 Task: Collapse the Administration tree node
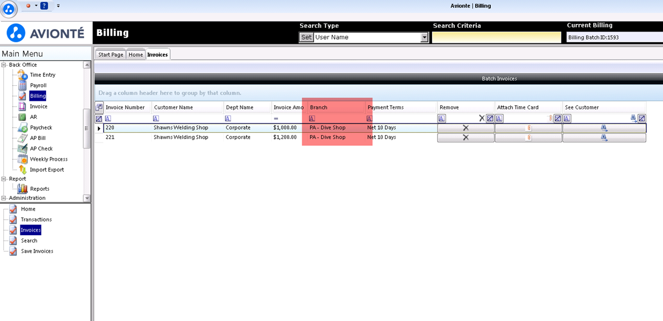click(4, 198)
